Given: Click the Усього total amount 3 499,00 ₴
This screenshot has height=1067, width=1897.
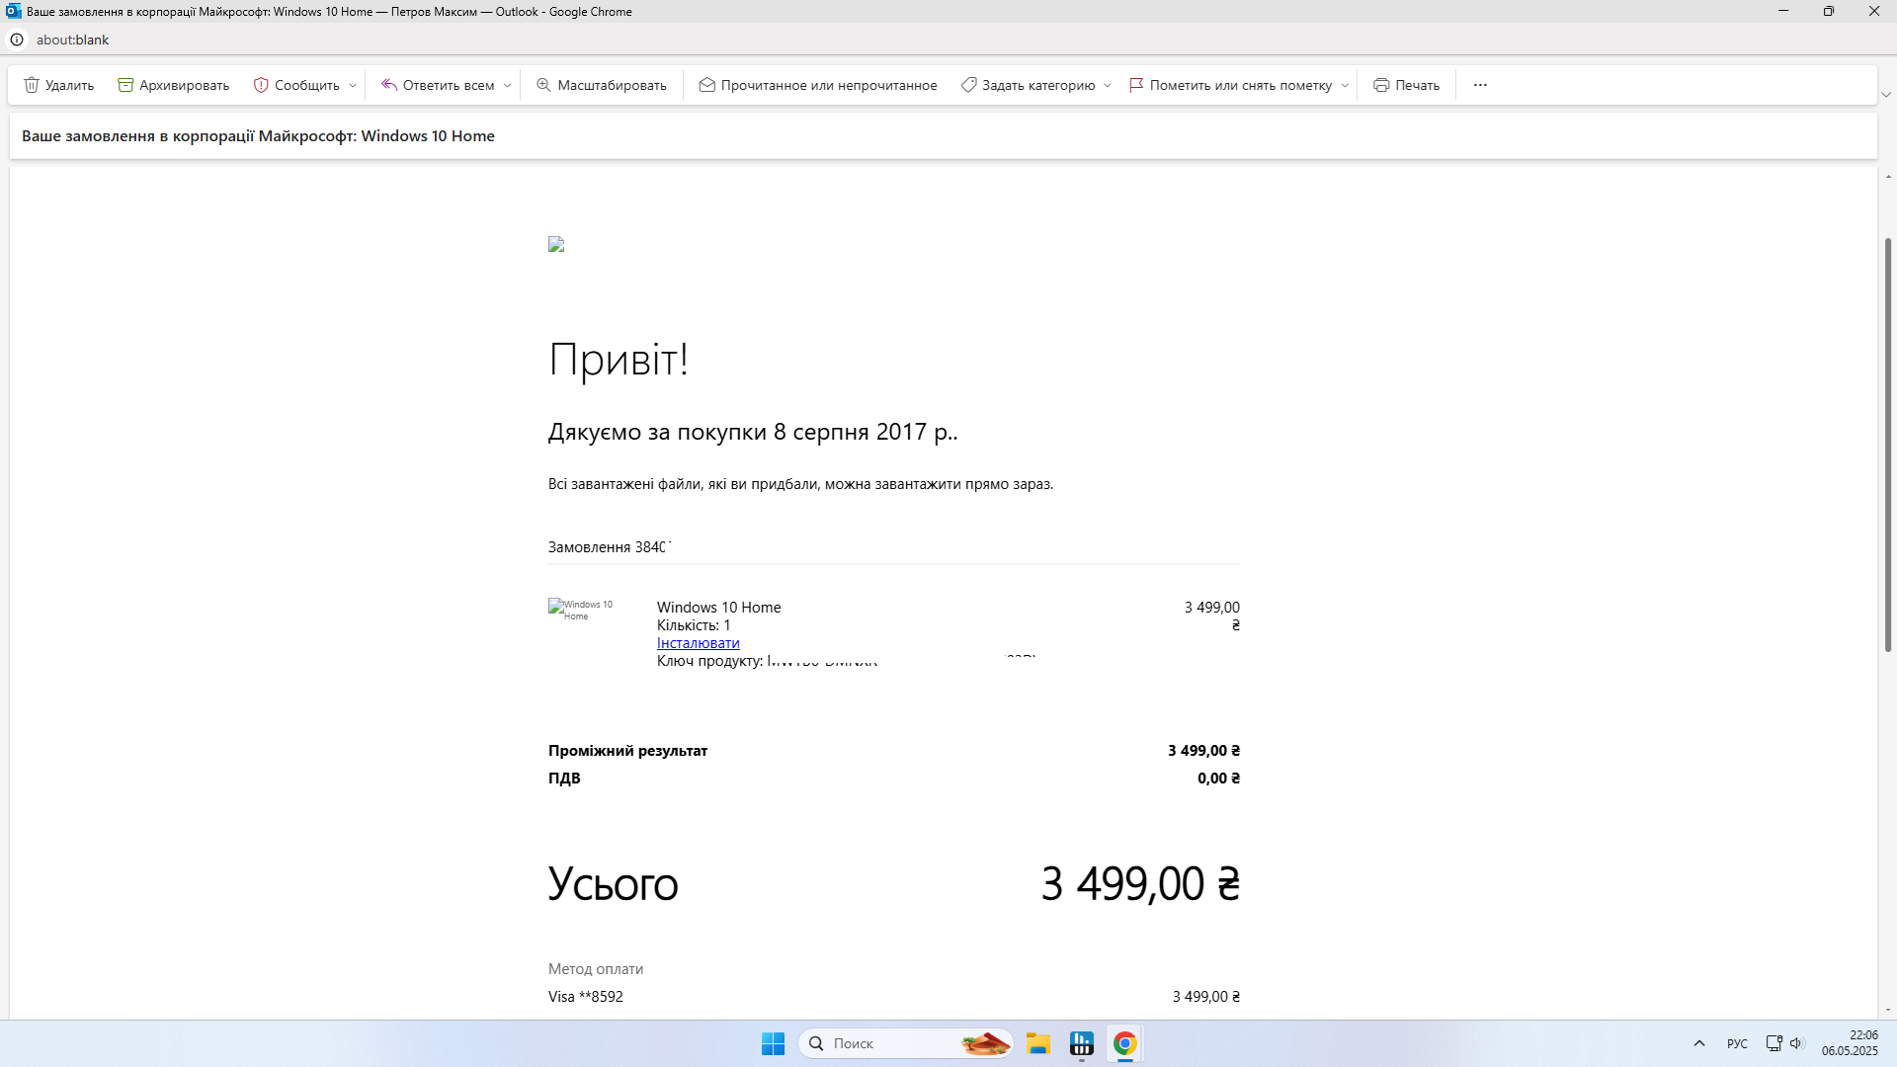Looking at the screenshot, I should (x=1140, y=883).
